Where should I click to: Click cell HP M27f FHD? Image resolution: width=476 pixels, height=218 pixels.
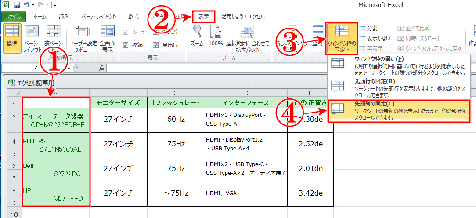pos(56,194)
